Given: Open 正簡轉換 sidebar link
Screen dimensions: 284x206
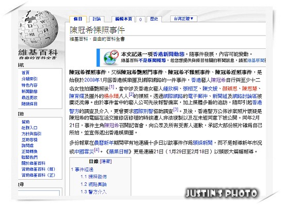Looking at the screenshot, I should [x=29, y=151].
